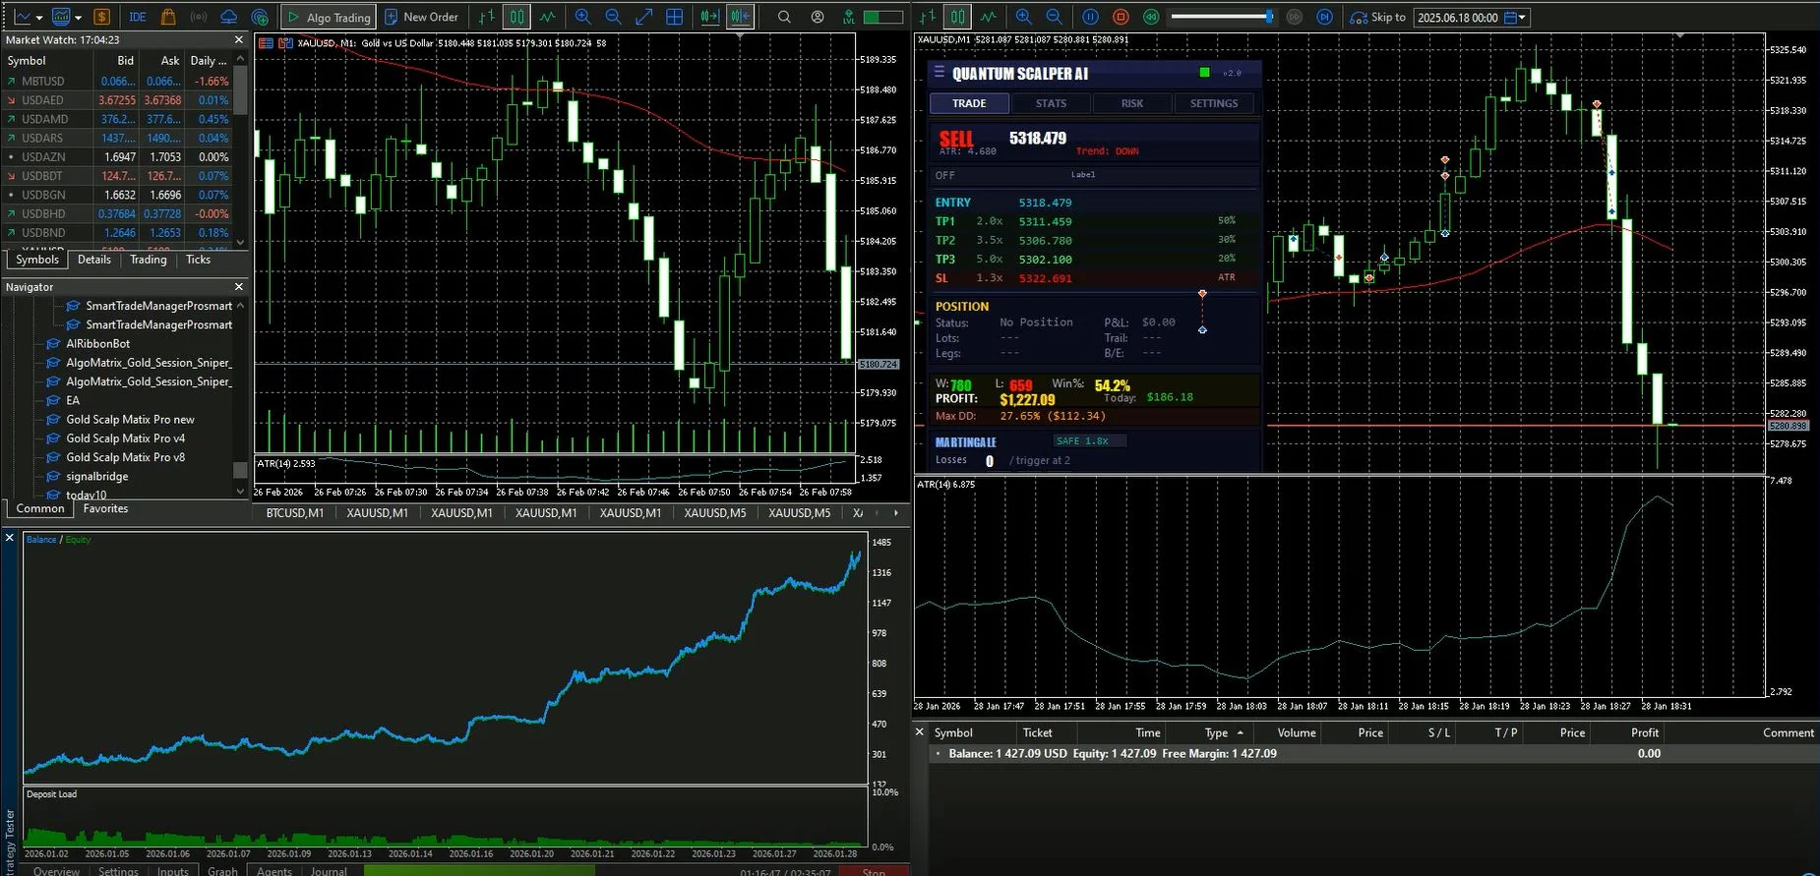The image size is (1820, 876).
Task: Switch left chart to line chart mode
Action: 547,17
